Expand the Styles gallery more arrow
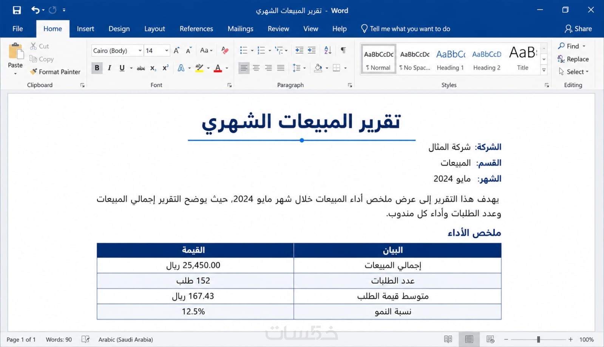This screenshot has height=347, width=604. [544, 70]
